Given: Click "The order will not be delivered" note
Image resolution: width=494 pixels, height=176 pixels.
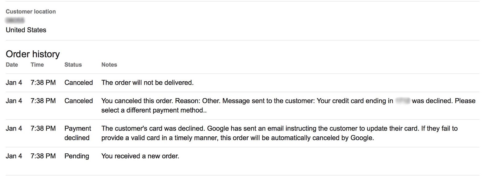Looking at the screenshot, I should pyautogui.click(x=147, y=83).
